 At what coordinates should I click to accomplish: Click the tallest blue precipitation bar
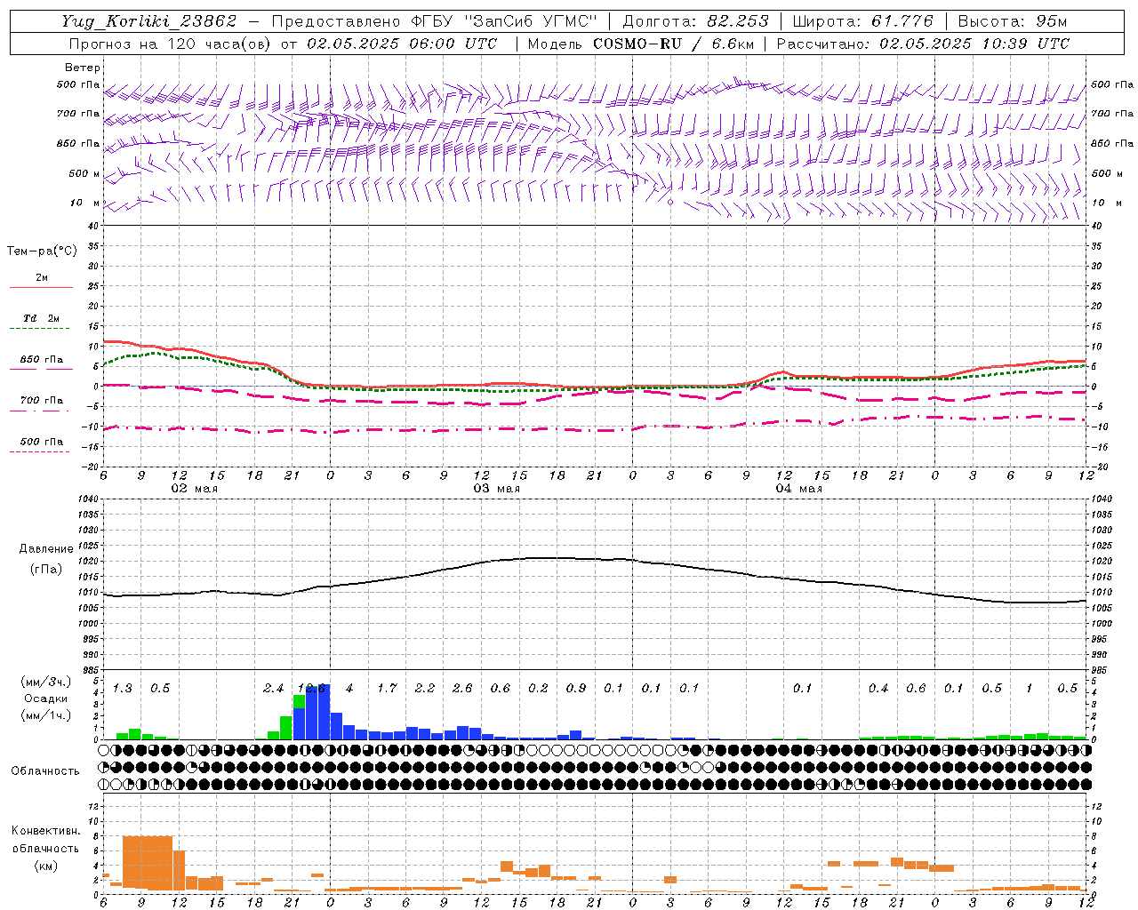324,712
